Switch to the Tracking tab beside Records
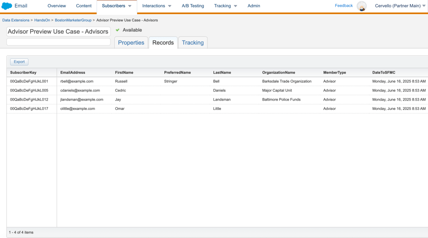This screenshot has height=238, width=428. click(192, 43)
